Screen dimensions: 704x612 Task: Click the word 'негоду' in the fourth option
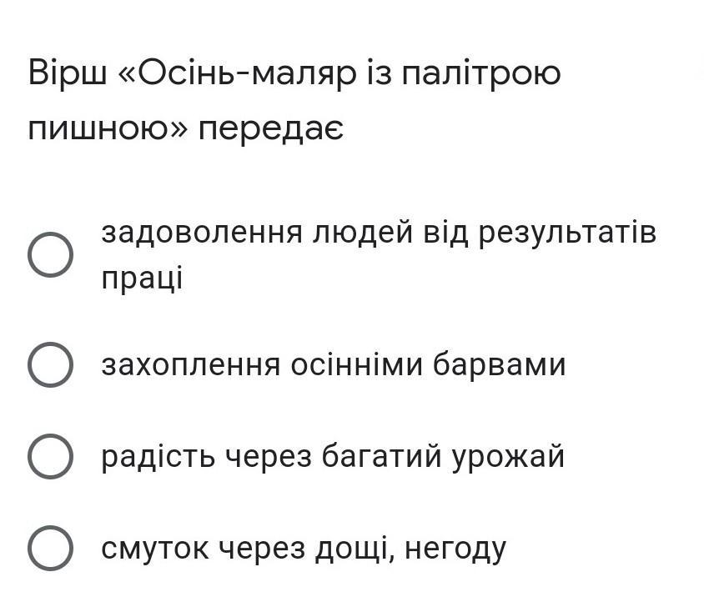click(x=455, y=549)
